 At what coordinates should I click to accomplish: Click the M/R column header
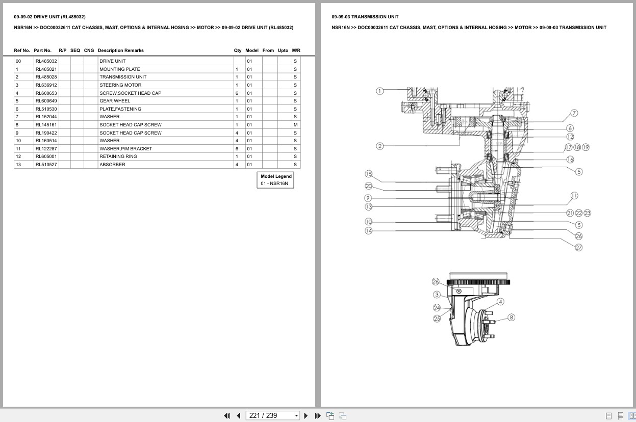click(x=296, y=50)
